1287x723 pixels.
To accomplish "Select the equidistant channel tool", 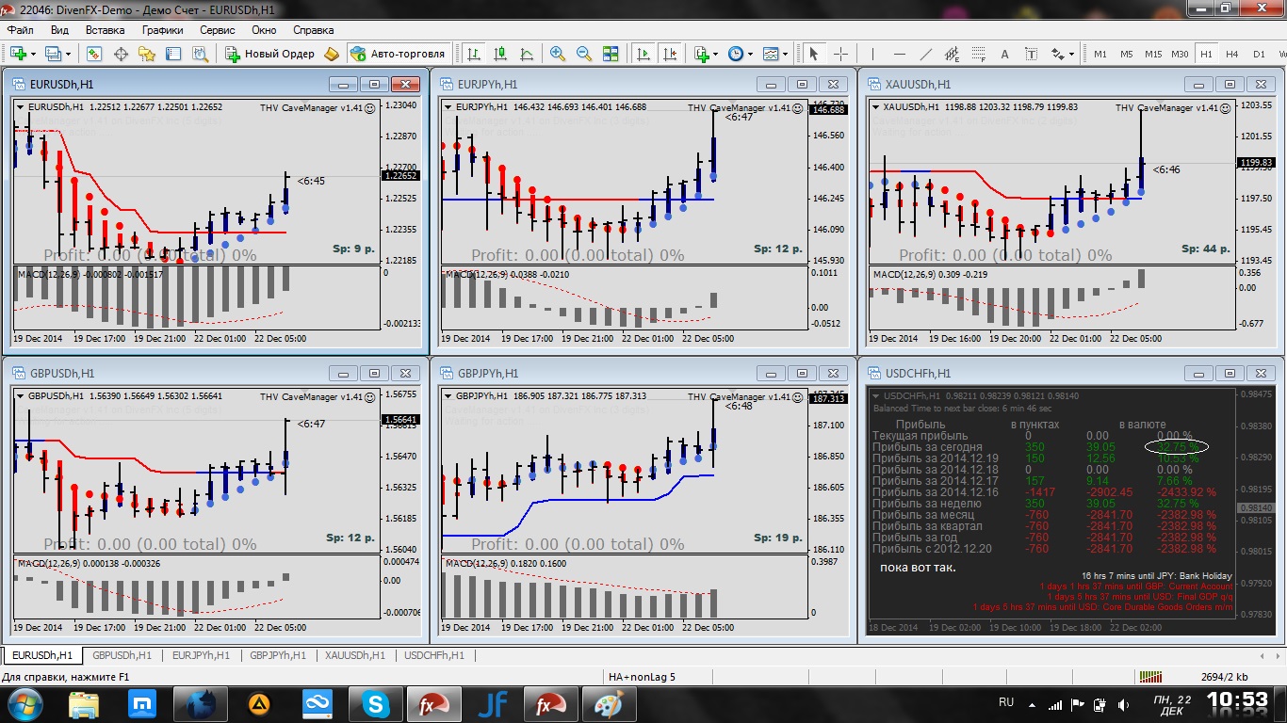I will tap(952, 54).
